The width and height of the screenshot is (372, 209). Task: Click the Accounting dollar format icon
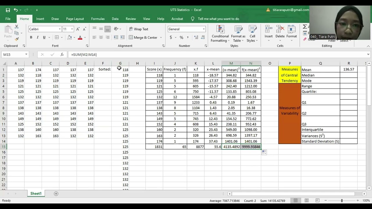[171, 37]
